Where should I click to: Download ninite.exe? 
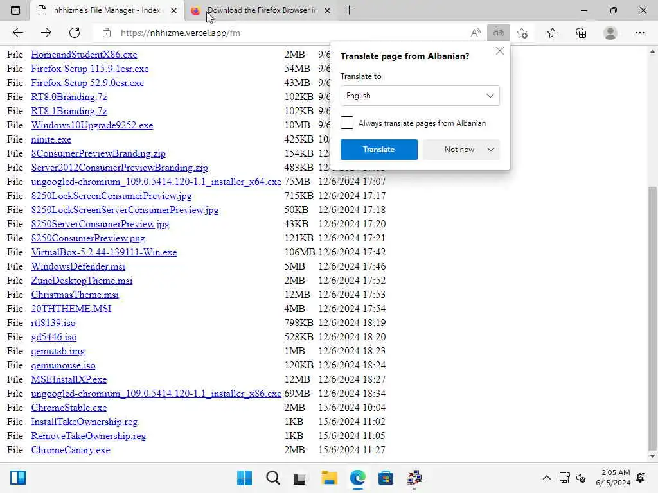(x=51, y=139)
